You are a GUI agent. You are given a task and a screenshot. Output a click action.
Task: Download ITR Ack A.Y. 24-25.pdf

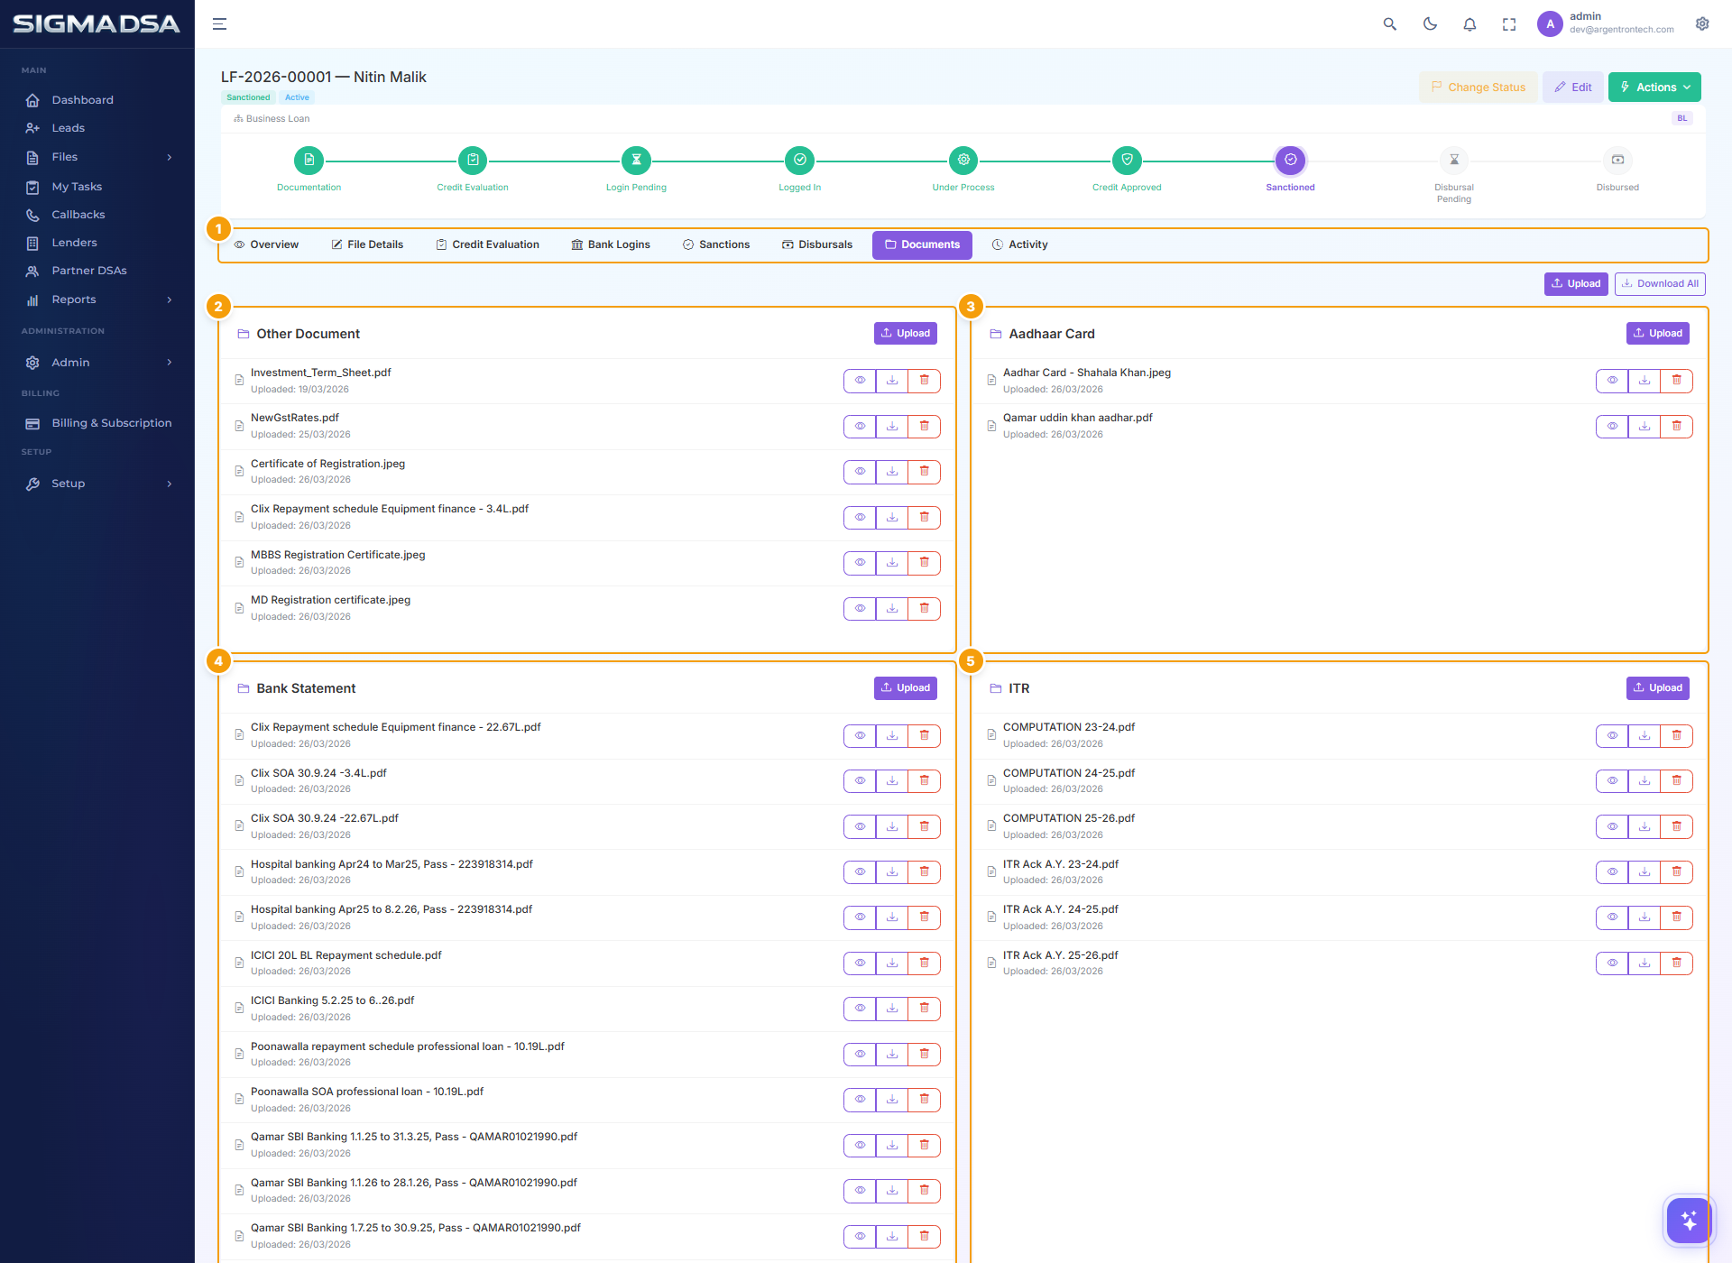click(1644, 917)
